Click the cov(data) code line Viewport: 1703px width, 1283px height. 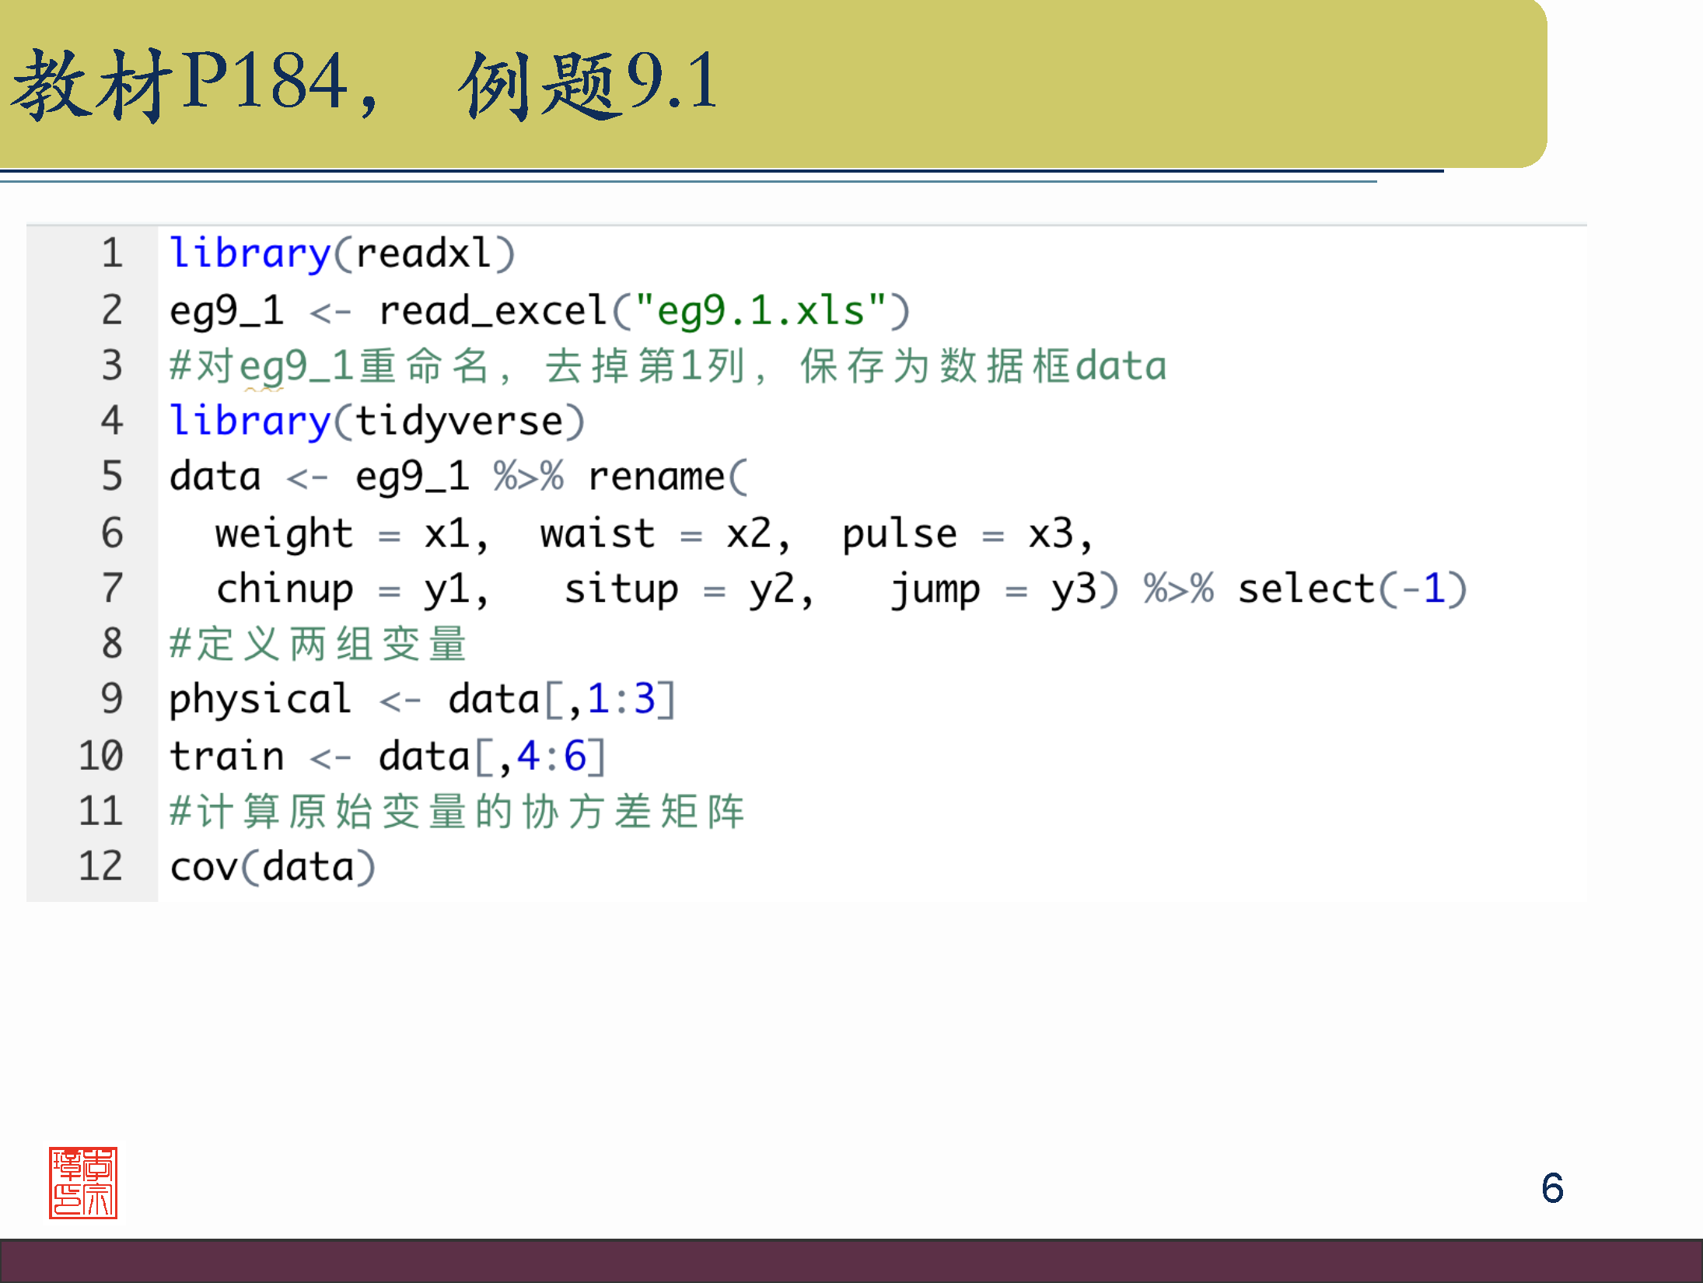(x=272, y=867)
